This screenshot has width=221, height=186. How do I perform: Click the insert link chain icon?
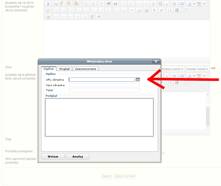139,4
